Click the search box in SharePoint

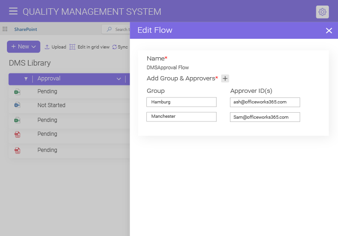pos(116,29)
